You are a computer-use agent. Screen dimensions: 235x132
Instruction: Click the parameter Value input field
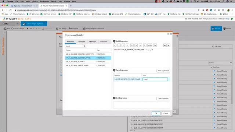(x=155, y=79)
